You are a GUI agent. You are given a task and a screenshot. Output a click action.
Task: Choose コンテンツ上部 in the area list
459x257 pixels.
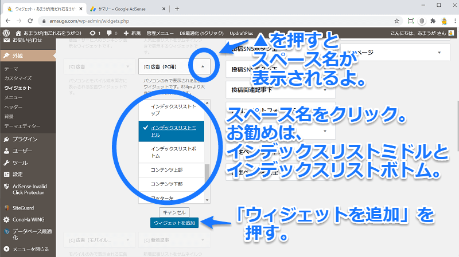pos(167,171)
